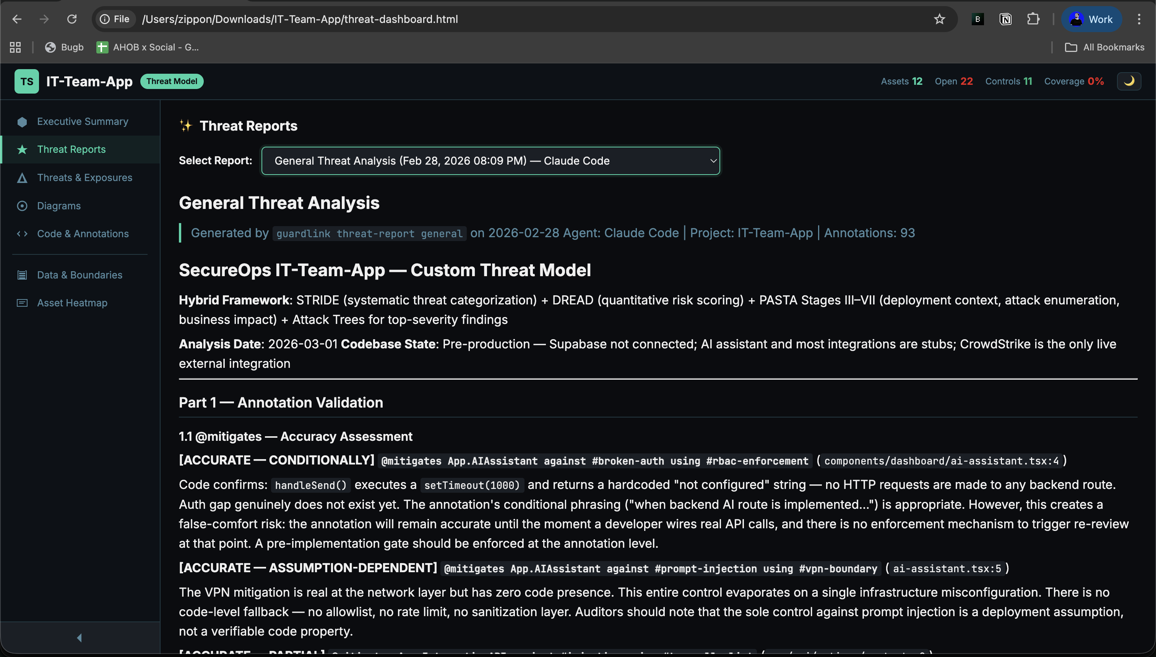This screenshot has width=1156, height=657.
Task: Click the Data & Boundaries list icon
Action: (22, 275)
